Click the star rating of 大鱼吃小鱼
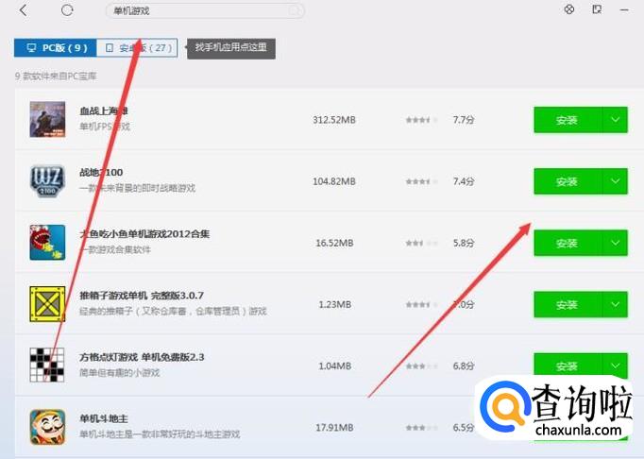 (x=421, y=243)
